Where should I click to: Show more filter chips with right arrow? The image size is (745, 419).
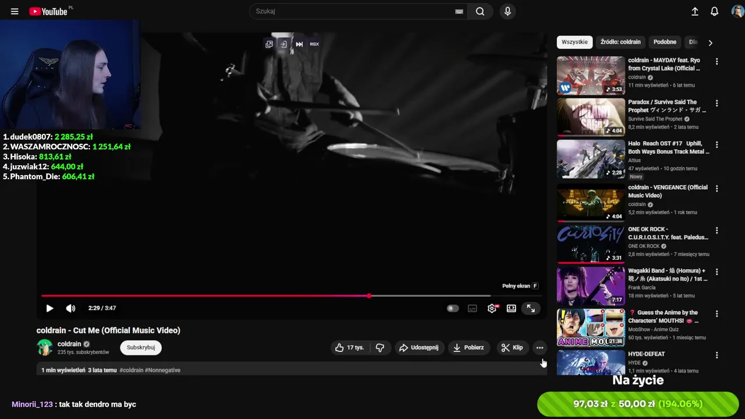[x=710, y=42]
